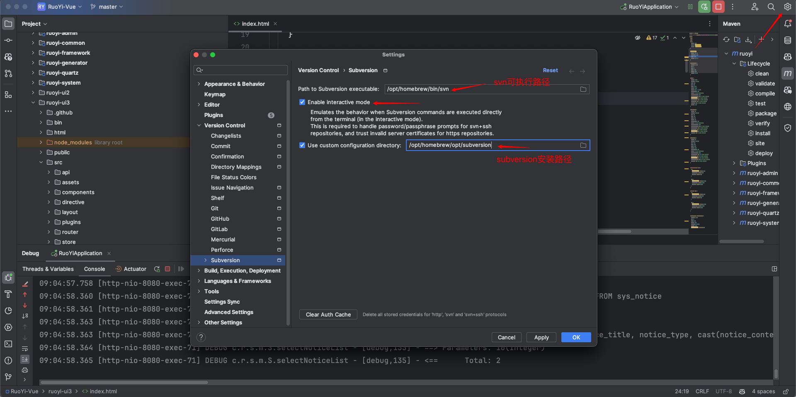796x397 pixels.
Task: Toggle the reader mode eye icon in editor
Action: (x=638, y=38)
